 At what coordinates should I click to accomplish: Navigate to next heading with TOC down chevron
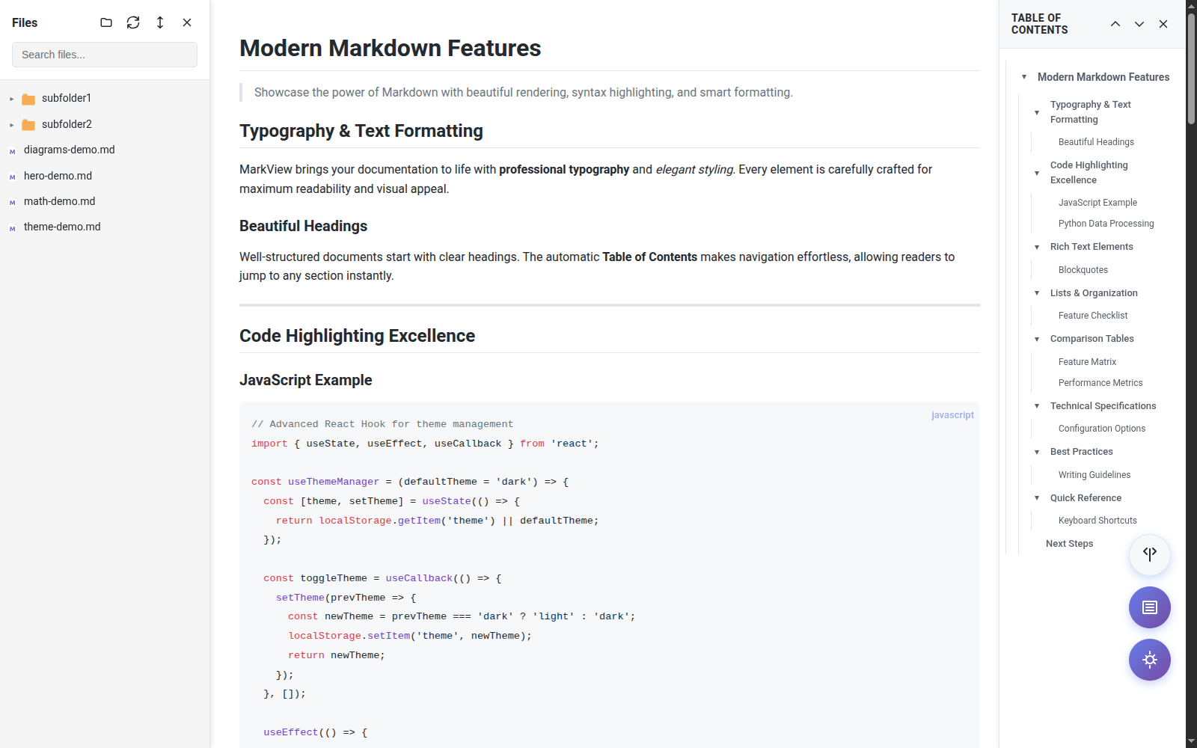coord(1139,24)
